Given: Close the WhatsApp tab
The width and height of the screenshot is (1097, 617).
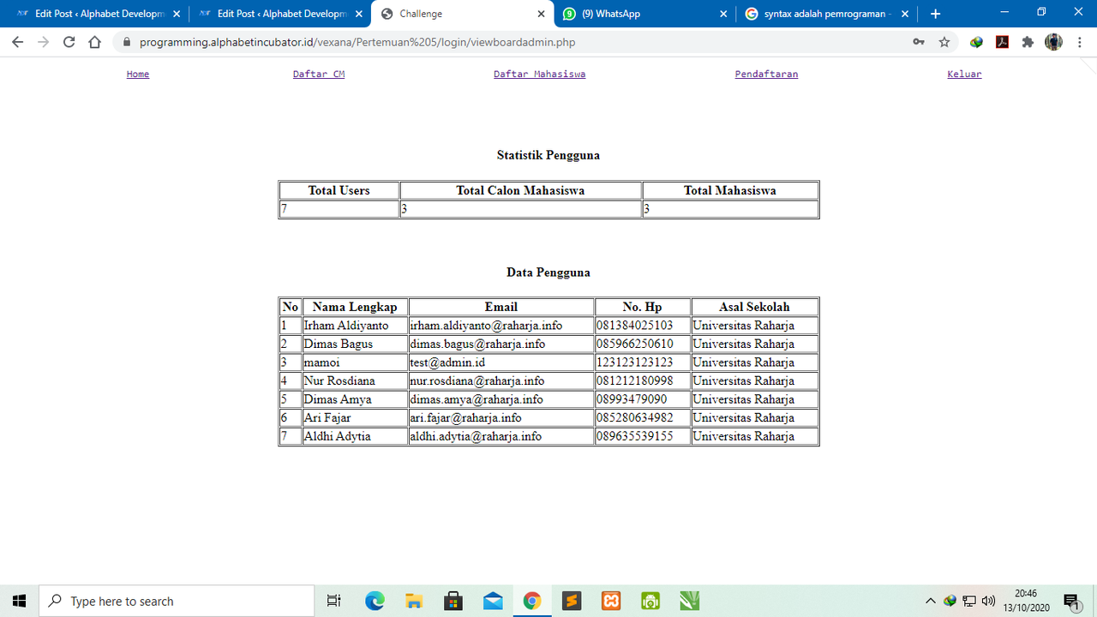Looking at the screenshot, I should 722,14.
